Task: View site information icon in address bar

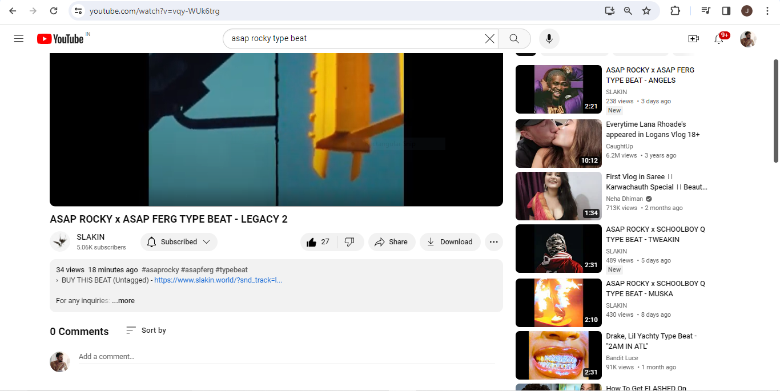Action: (x=78, y=11)
